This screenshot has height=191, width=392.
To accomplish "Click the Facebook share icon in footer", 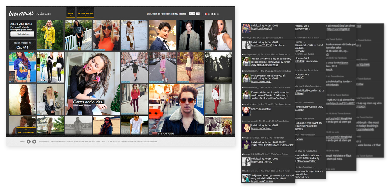I will coord(28,142).
